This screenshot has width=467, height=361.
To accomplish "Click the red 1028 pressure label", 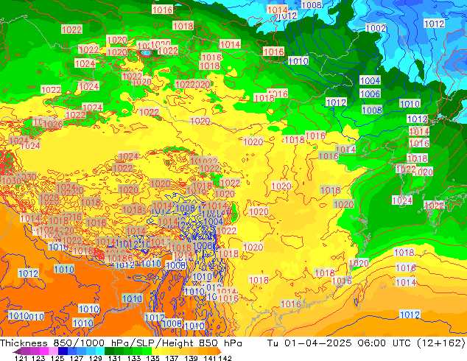I will pyautogui.click(x=49, y=197).
